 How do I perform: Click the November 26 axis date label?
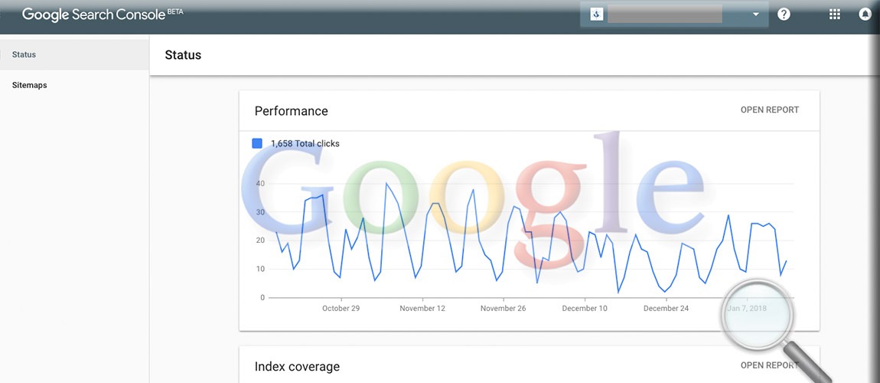pyautogui.click(x=503, y=308)
